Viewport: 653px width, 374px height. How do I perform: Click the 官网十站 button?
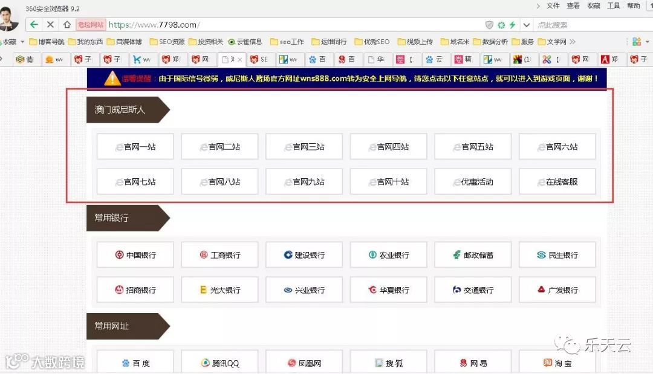(389, 182)
